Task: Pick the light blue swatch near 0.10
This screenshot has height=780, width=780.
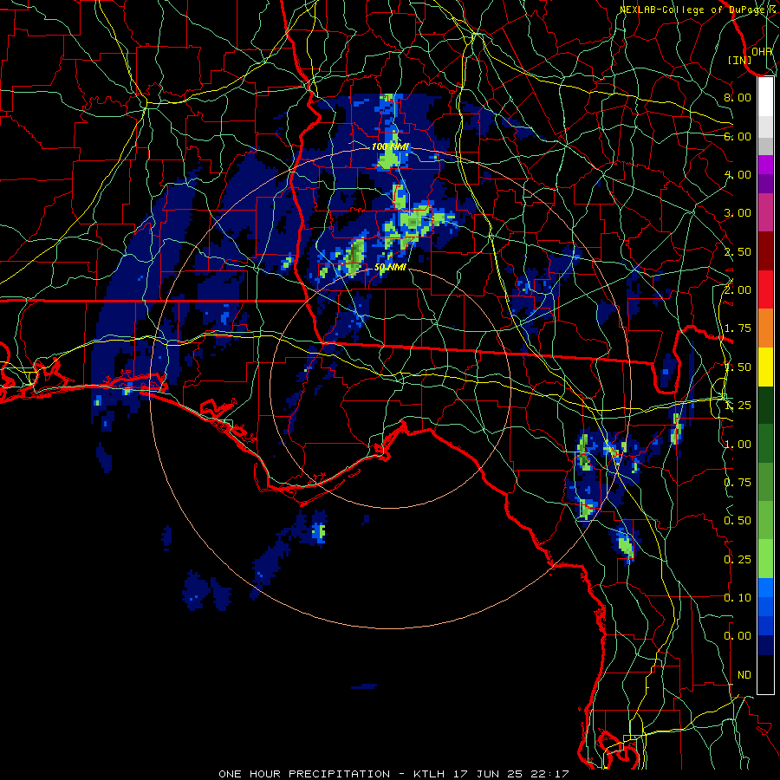Action: tap(765, 588)
